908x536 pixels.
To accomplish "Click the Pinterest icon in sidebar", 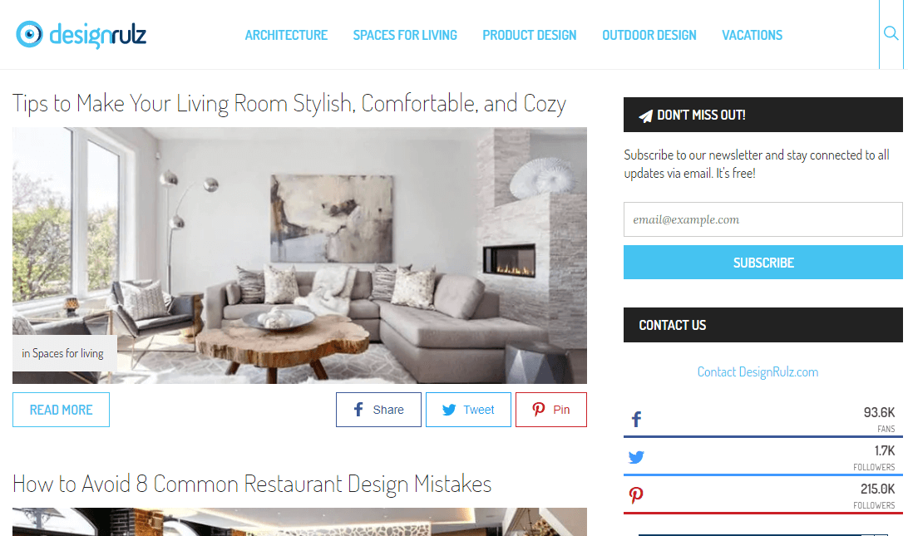I will [636, 495].
